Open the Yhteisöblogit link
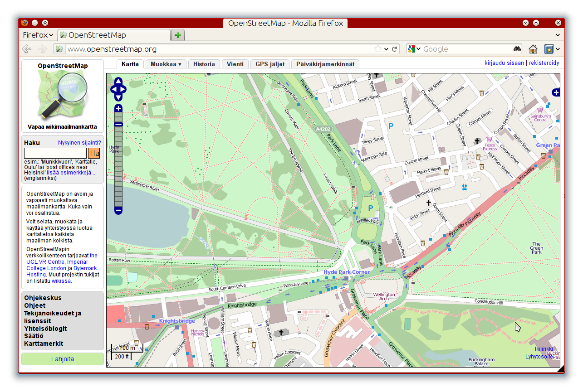Screen dimensions: 583x392 [45, 329]
